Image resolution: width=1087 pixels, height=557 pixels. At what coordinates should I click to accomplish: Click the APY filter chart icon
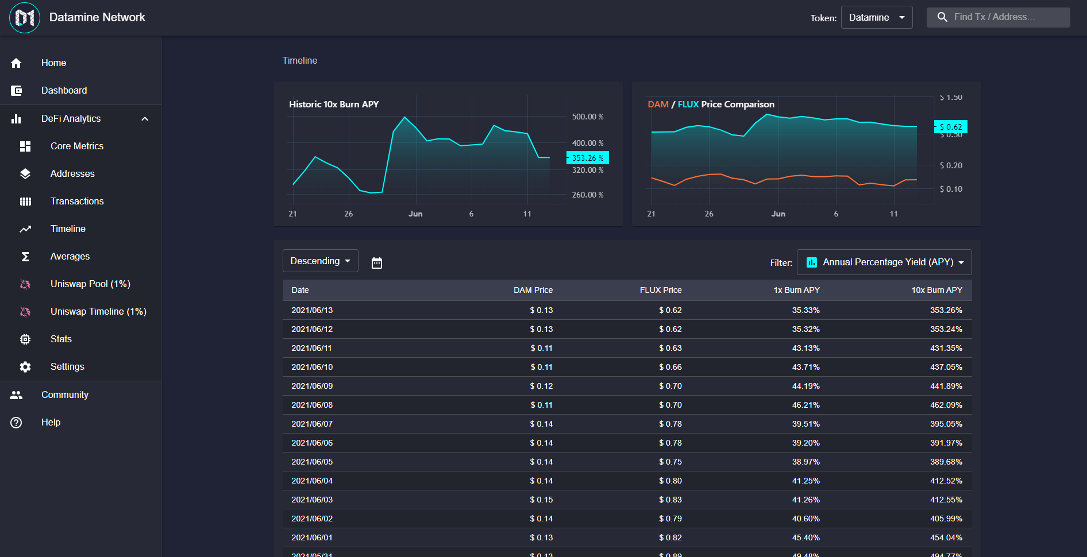tap(812, 262)
